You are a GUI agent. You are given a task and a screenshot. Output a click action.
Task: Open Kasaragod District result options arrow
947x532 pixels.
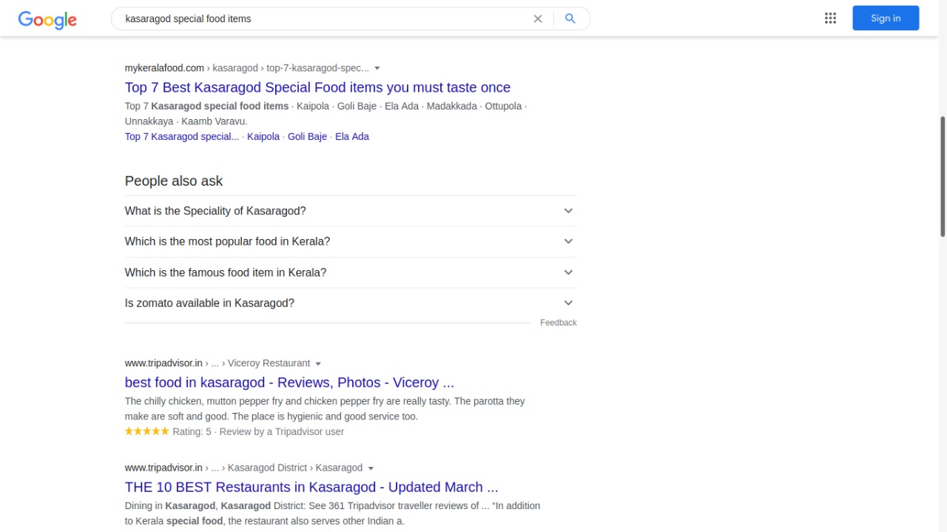371,468
